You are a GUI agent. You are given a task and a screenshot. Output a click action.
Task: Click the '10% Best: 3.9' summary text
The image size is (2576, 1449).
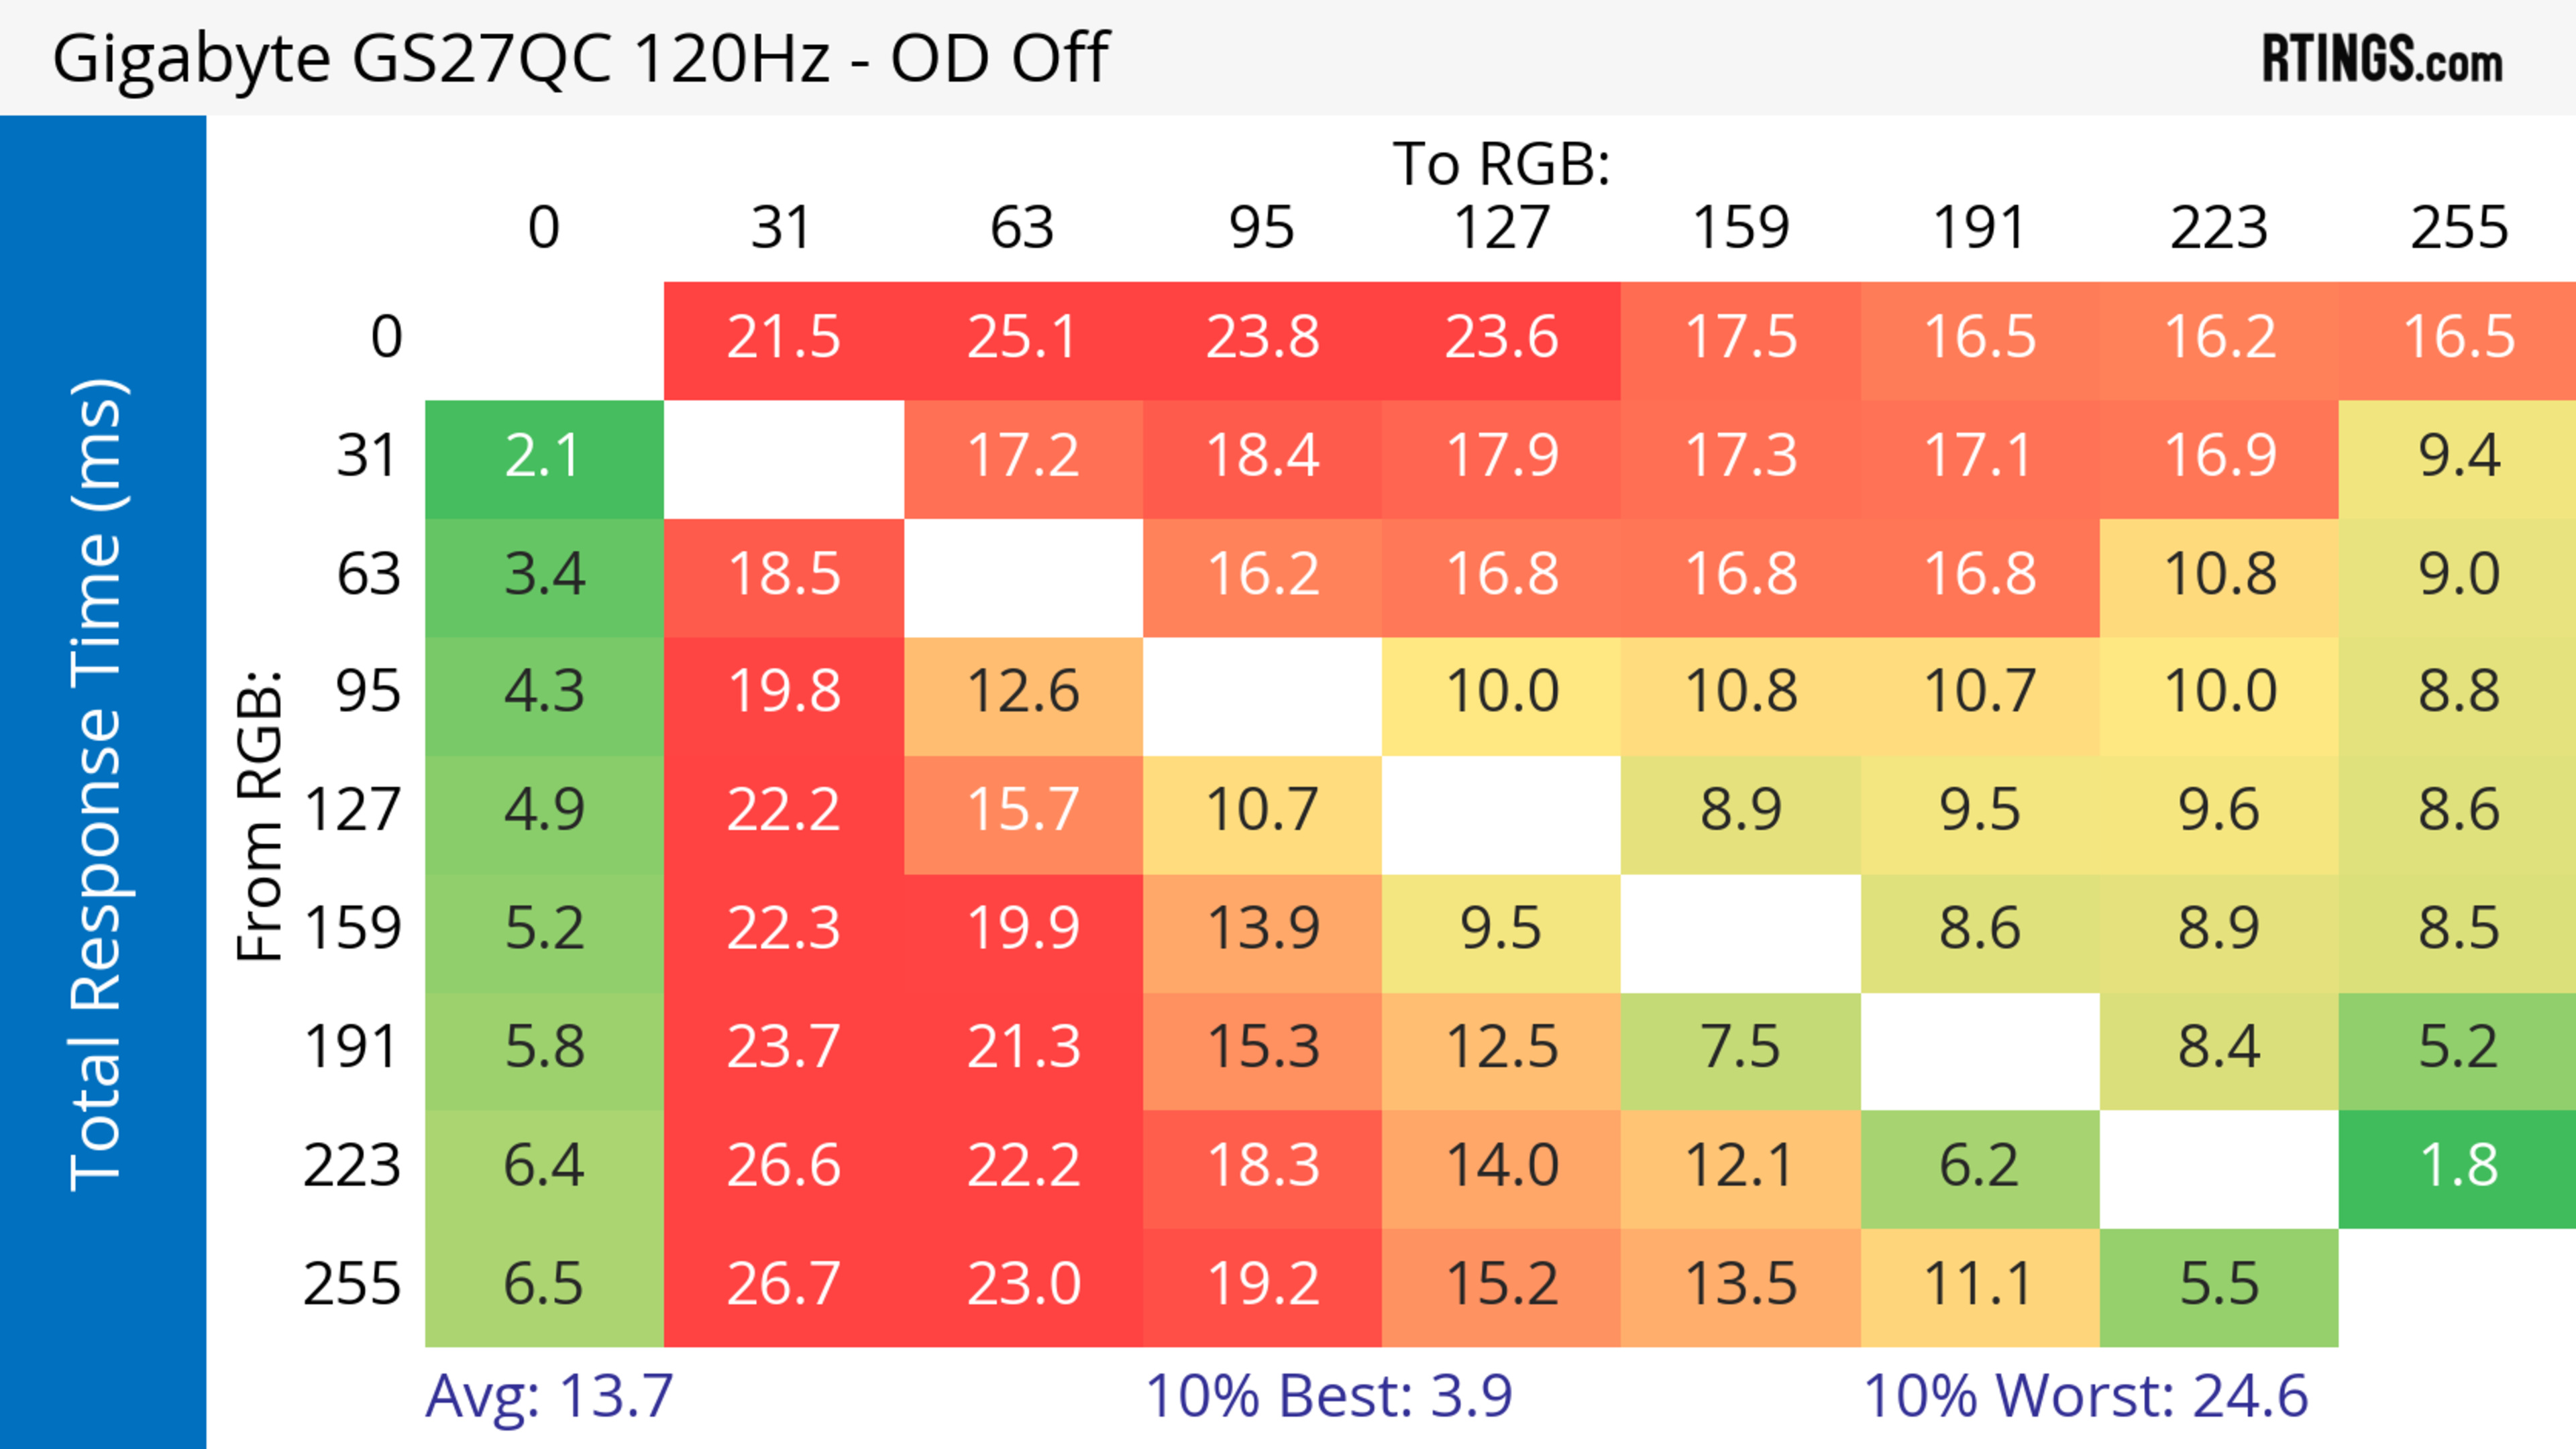click(1328, 1396)
